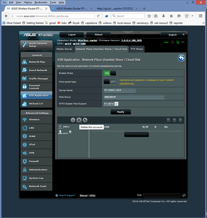Open the hsbc bookmark
Screen dimensions: 207x218
(x=62, y=23)
